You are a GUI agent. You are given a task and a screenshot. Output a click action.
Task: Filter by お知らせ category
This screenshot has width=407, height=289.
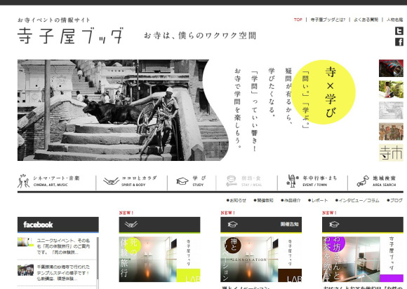point(236,200)
